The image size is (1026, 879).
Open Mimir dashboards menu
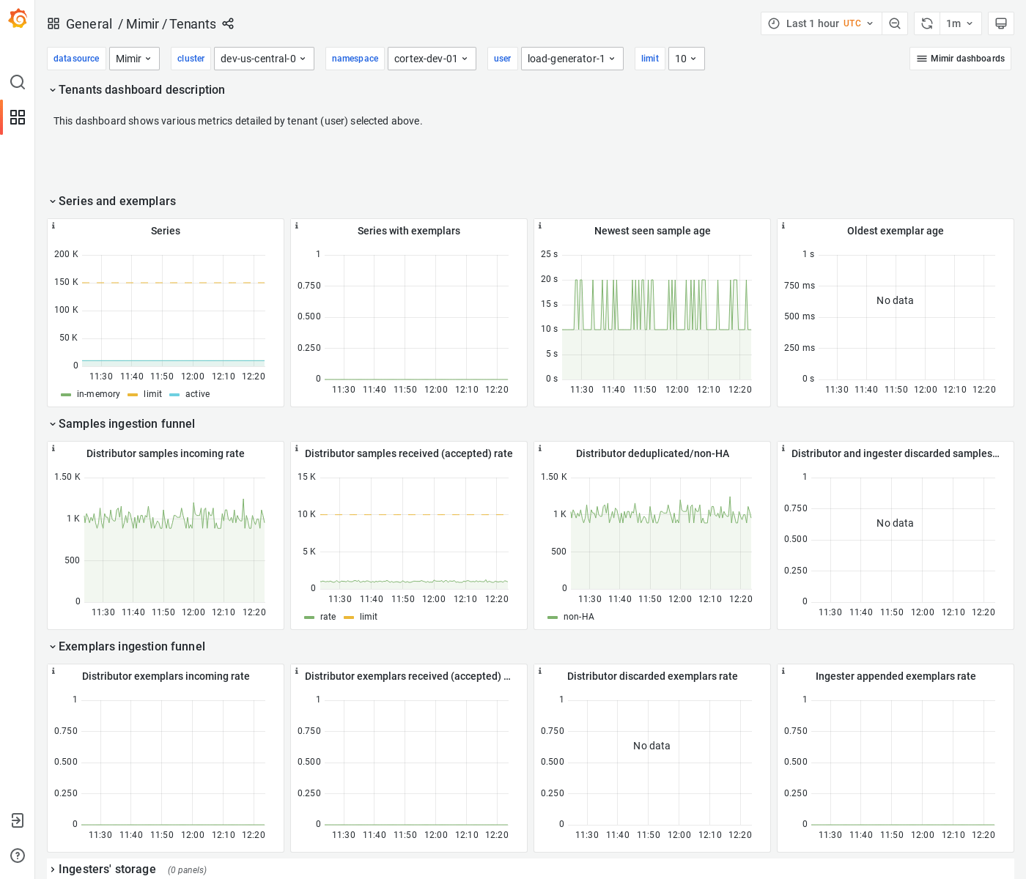(x=960, y=59)
